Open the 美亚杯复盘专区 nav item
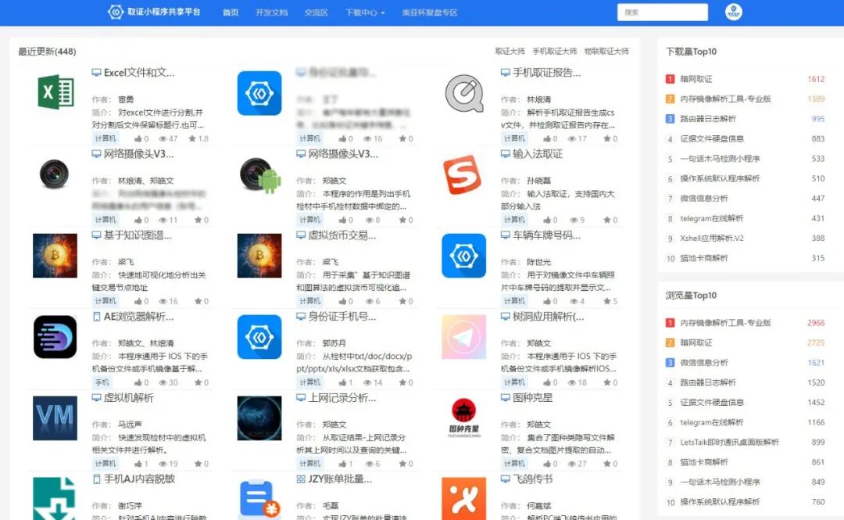The height and width of the screenshot is (520, 844). 430,13
